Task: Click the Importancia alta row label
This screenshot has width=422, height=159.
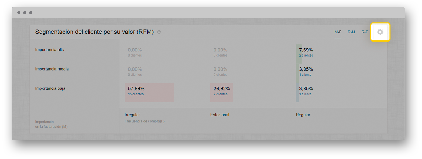Action: (50, 50)
